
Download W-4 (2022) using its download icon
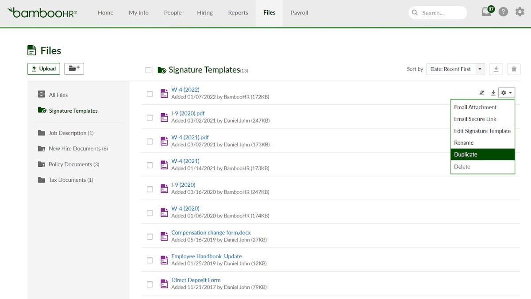point(493,93)
